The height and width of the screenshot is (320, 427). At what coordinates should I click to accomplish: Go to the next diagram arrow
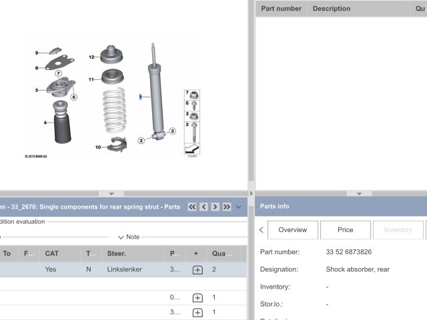tap(216, 207)
